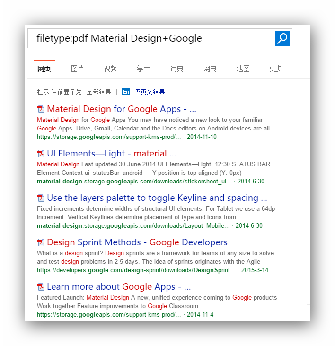Click the 提示:当前显示为 hint text

(x=60, y=92)
